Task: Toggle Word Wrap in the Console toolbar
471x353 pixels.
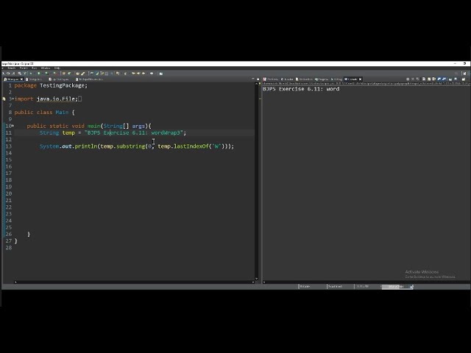Action: tap(434, 79)
